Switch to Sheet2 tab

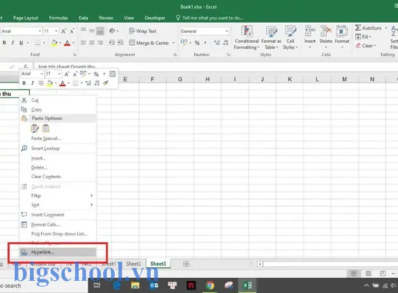(x=134, y=264)
